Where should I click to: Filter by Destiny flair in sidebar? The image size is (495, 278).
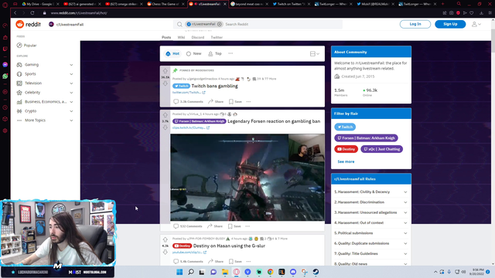pyautogui.click(x=346, y=149)
